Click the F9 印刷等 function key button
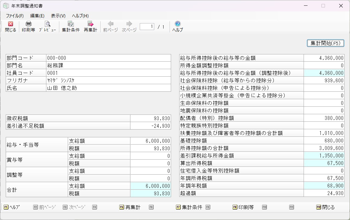Image resolution: width=350 pixels, height=220 pixels. click(243, 207)
